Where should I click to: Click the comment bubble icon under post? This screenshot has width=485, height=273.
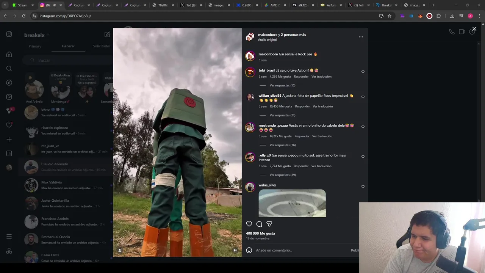(x=259, y=224)
